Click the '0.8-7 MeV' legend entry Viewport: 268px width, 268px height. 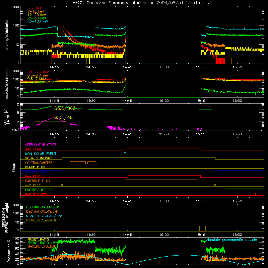coord(37,79)
